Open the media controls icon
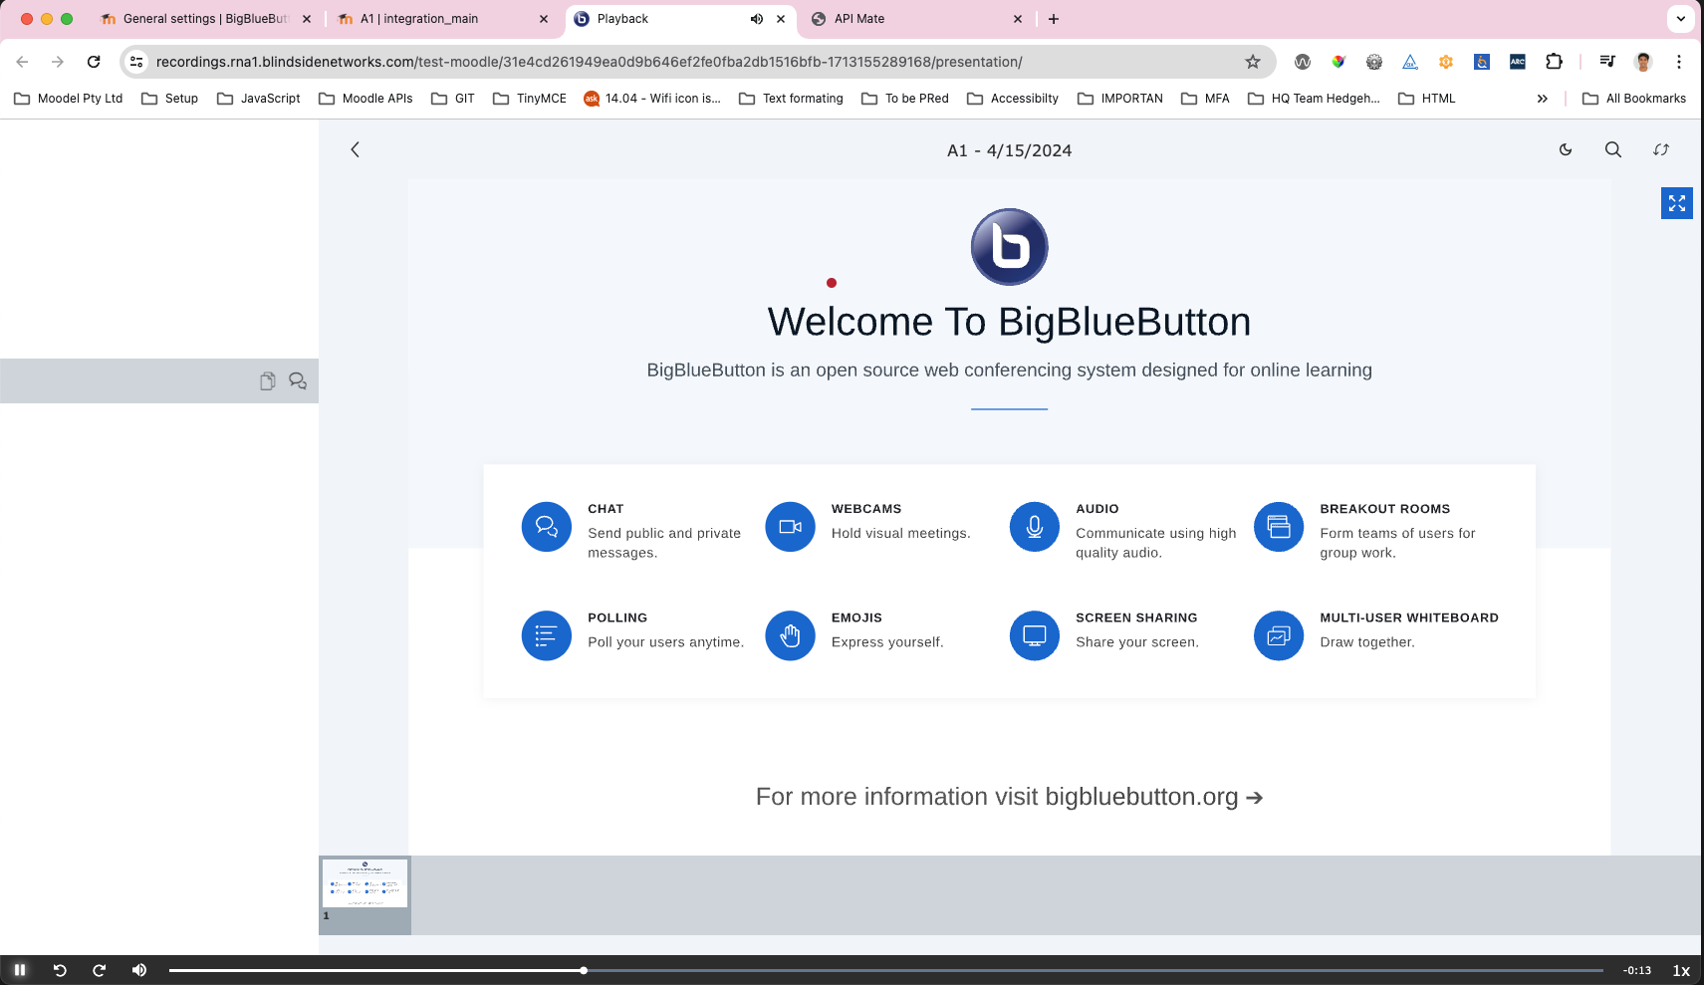Screen dimensions: 1704x985 coord(1607,62)
